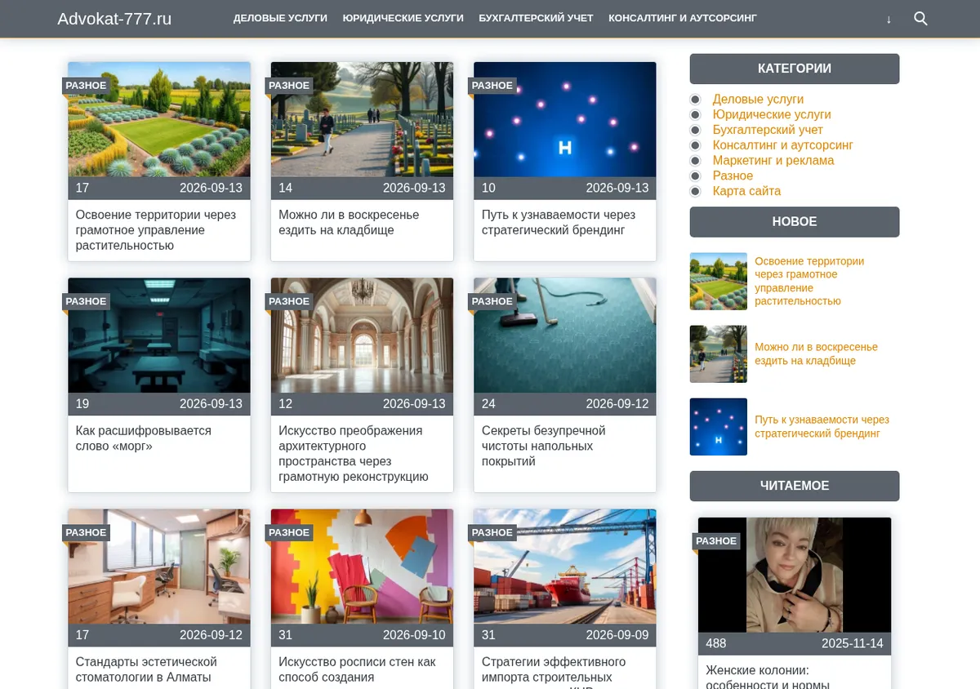980x689 pixels.
Task: Click the КАТЕГОРИИ sidebar header
Action: (795, 69)
